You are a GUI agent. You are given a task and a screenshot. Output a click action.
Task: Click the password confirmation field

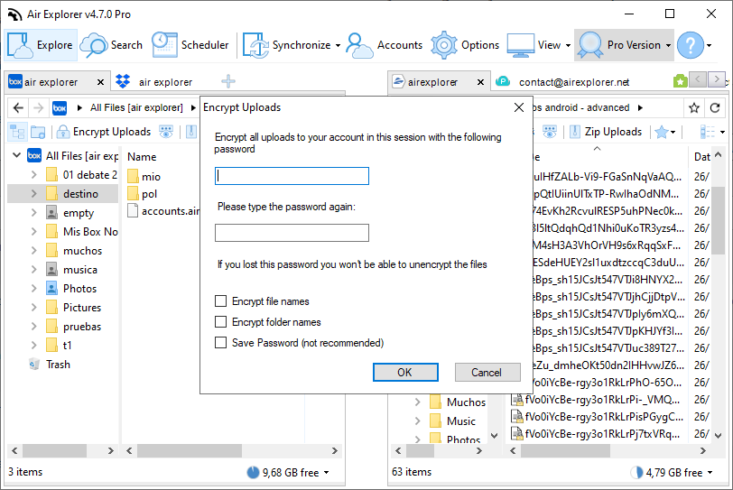click(292, 233)
